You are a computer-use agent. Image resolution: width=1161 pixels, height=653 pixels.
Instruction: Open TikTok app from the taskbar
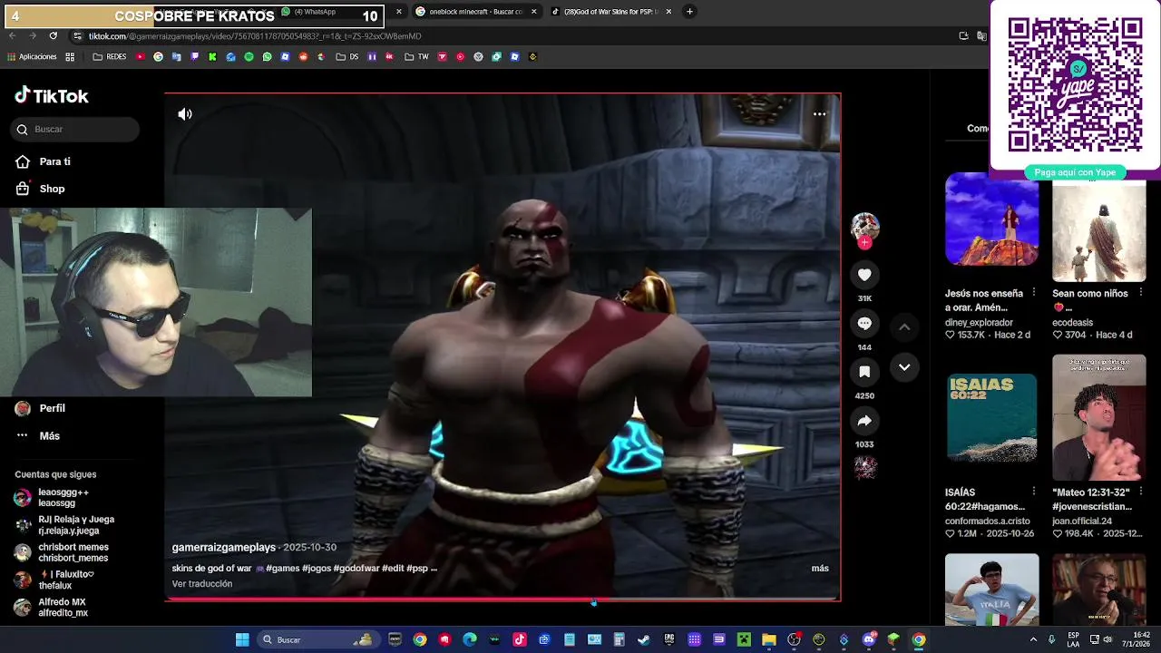point(520,639)
